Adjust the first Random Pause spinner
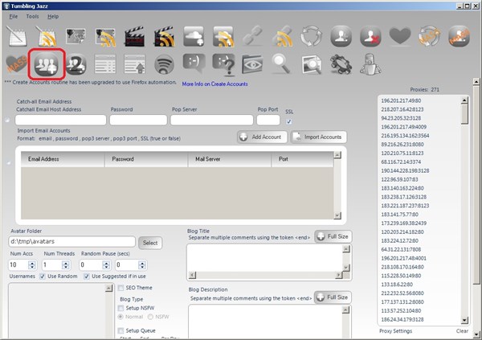482x340 pixels. pos(106,265)
